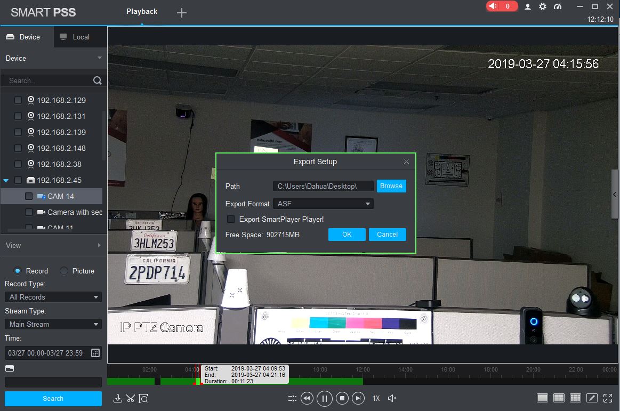
Task: Open the All Records record type dropdown
Action: coord(53,297)
